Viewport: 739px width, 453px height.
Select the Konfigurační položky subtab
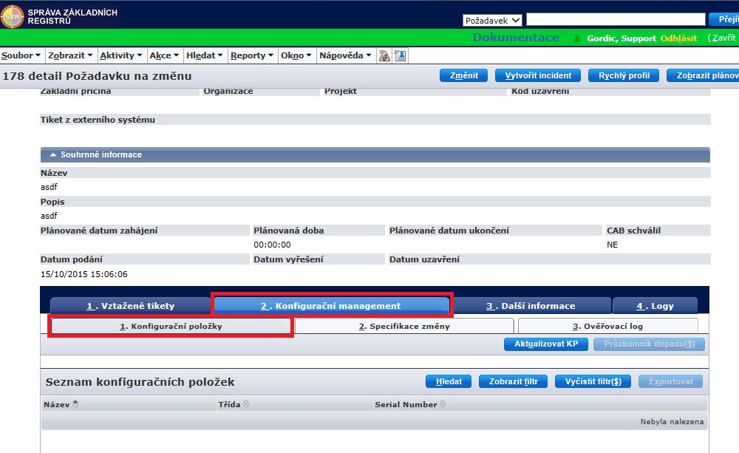(171, 326)
